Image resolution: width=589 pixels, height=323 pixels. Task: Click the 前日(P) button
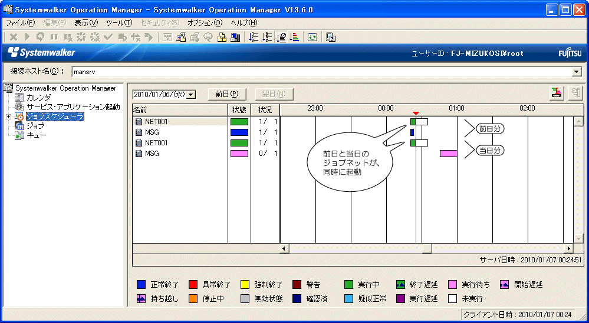click(x=227, y=94)
